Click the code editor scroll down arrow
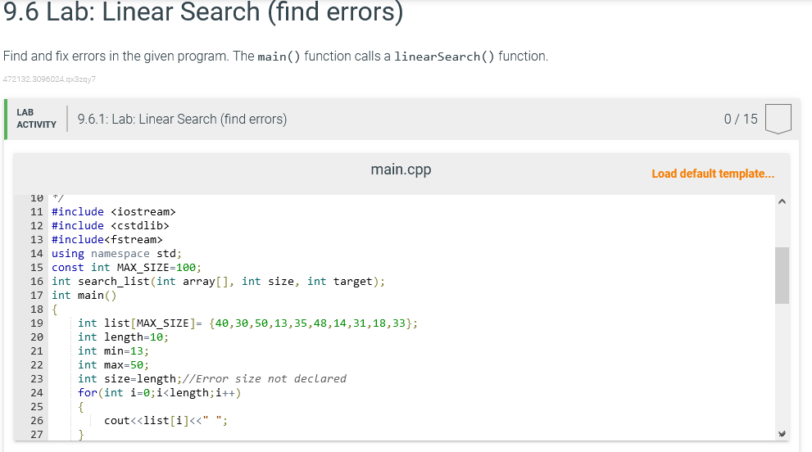The image size is (812, 452). (782, 434)
